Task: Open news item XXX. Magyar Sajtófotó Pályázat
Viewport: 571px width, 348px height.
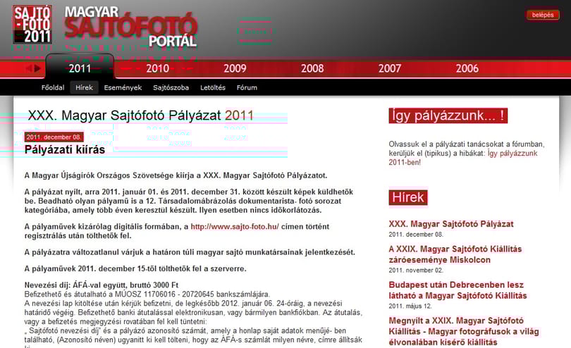Action: pos(451,224)
